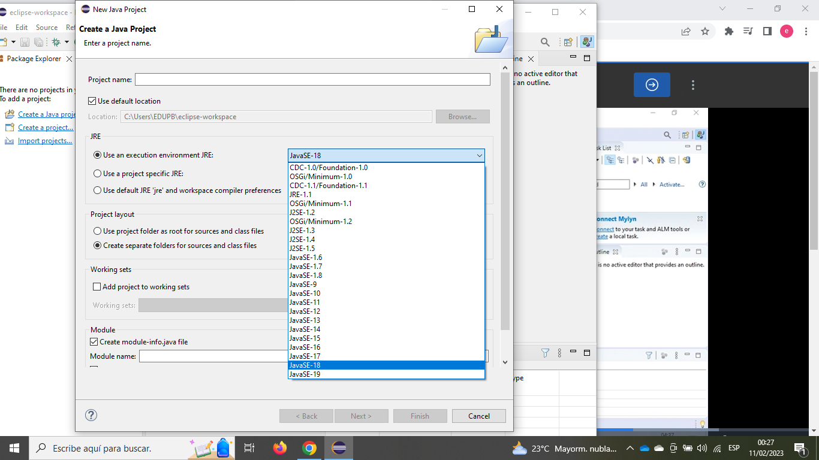Enable Add project to working sets checkbox

coord(97,287)
